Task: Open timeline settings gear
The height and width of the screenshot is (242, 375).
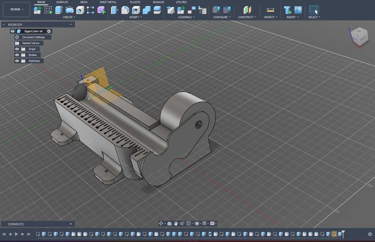Action: click(x=370, y=234)
